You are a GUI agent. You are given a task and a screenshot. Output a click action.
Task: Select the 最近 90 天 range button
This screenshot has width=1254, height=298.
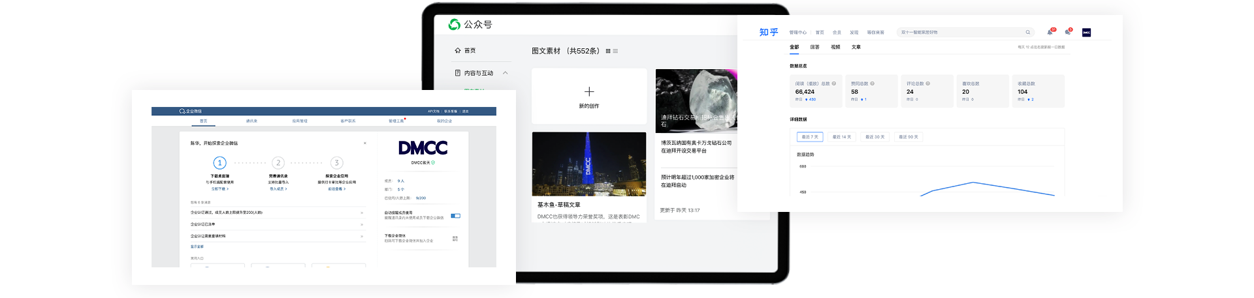[x=908, y=137]
